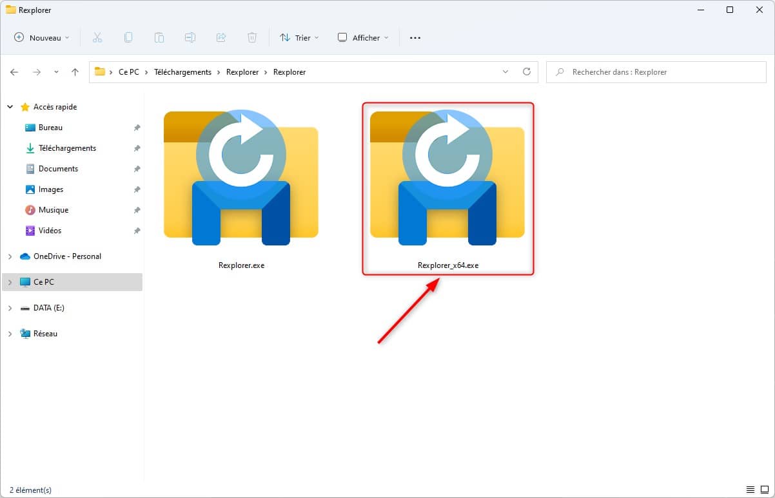Click the Paste clipboard icon
Image resolution: width=775 pixels, height=498 pixels.
pyautogui.click(x=159, y=38)
